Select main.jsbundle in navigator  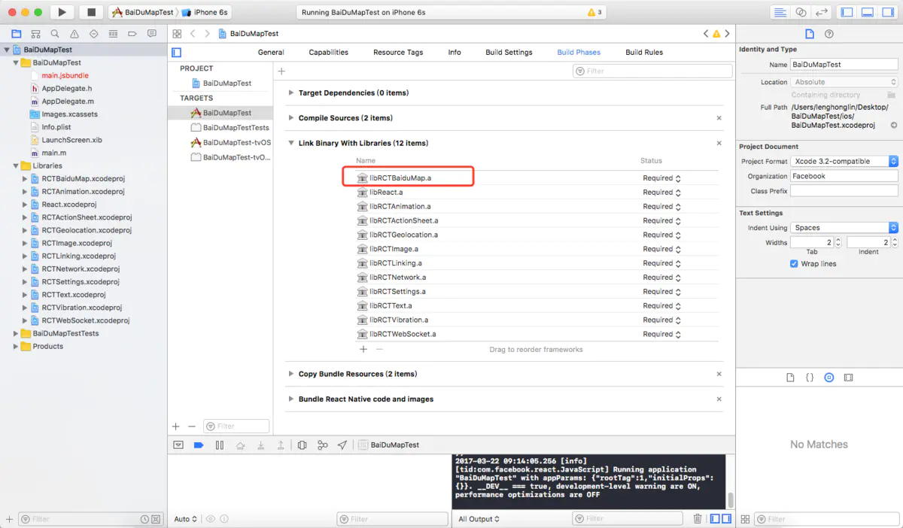pyautogui.click(x=65, y=76)
